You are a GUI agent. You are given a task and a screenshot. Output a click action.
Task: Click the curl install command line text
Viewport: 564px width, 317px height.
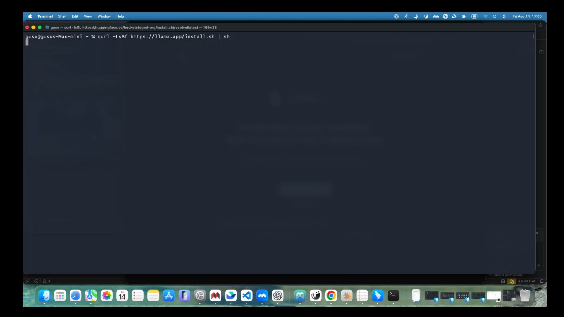tap(164, 37)
